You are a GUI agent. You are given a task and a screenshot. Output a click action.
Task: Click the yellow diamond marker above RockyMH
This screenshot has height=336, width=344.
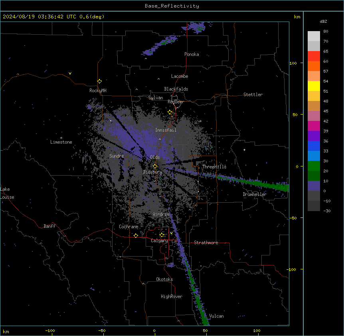pyautogui.click(x=99, y=81)
